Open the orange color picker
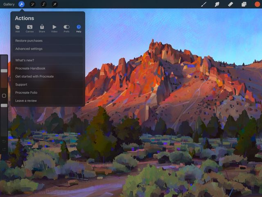Viewport: 262px width, 197px height. click(x=257, y=4)
